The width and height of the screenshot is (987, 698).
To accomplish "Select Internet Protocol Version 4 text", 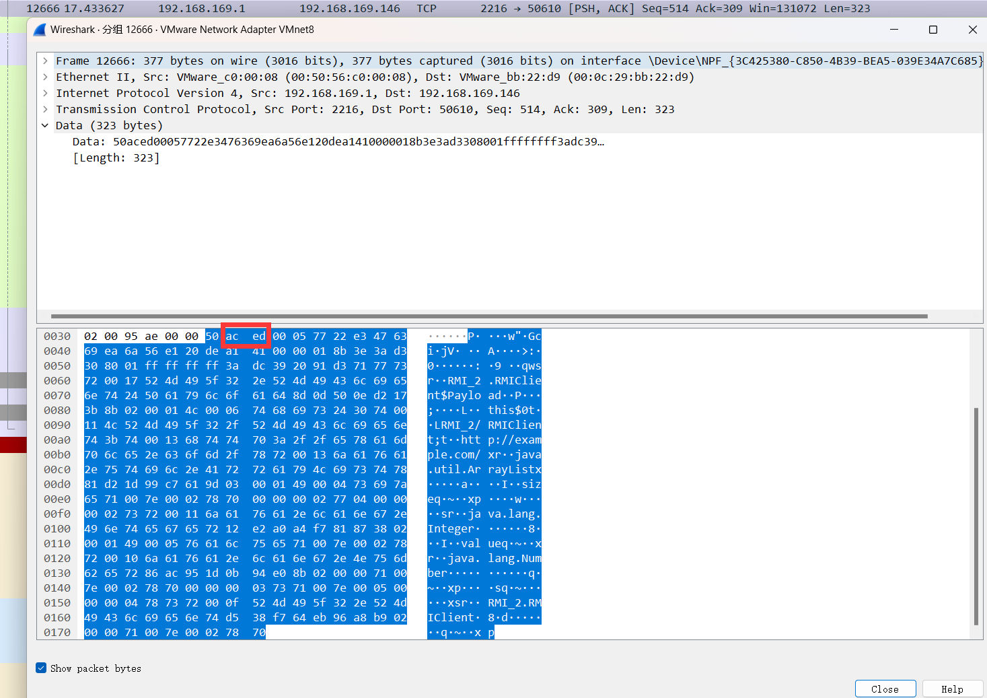I will point(288,93).
